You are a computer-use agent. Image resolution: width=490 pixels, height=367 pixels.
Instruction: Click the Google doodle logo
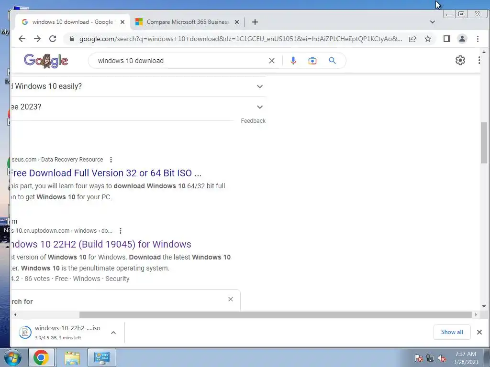[x=46, y=61]
